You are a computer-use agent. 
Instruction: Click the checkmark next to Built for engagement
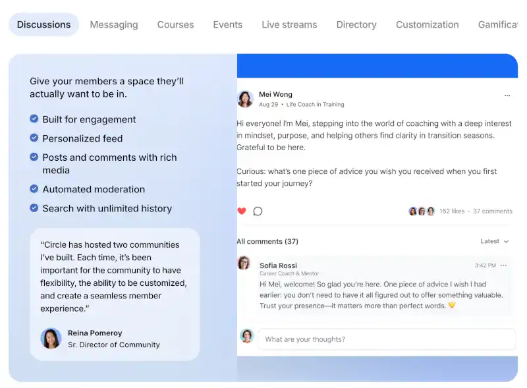click(34, 119)
